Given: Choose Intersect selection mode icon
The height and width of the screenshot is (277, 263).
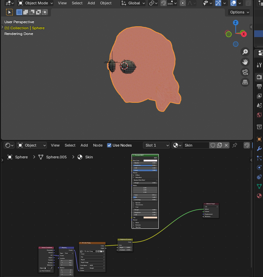Looking at the screenshot, I should 45,12.
